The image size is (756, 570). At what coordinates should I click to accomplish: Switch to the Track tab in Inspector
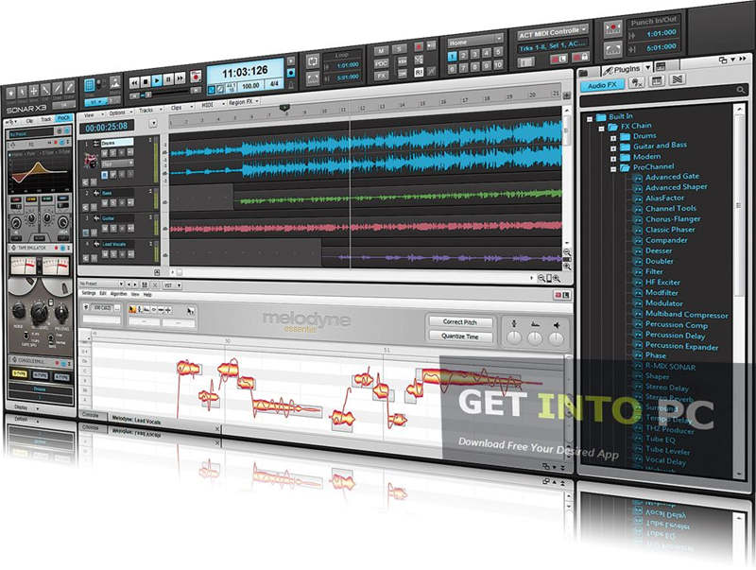pyautogui.click(x=45, y=119)
